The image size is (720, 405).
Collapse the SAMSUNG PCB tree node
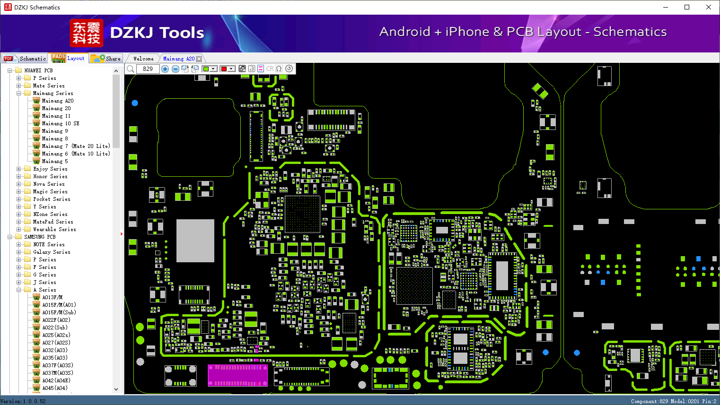click(x=10, y=237)
